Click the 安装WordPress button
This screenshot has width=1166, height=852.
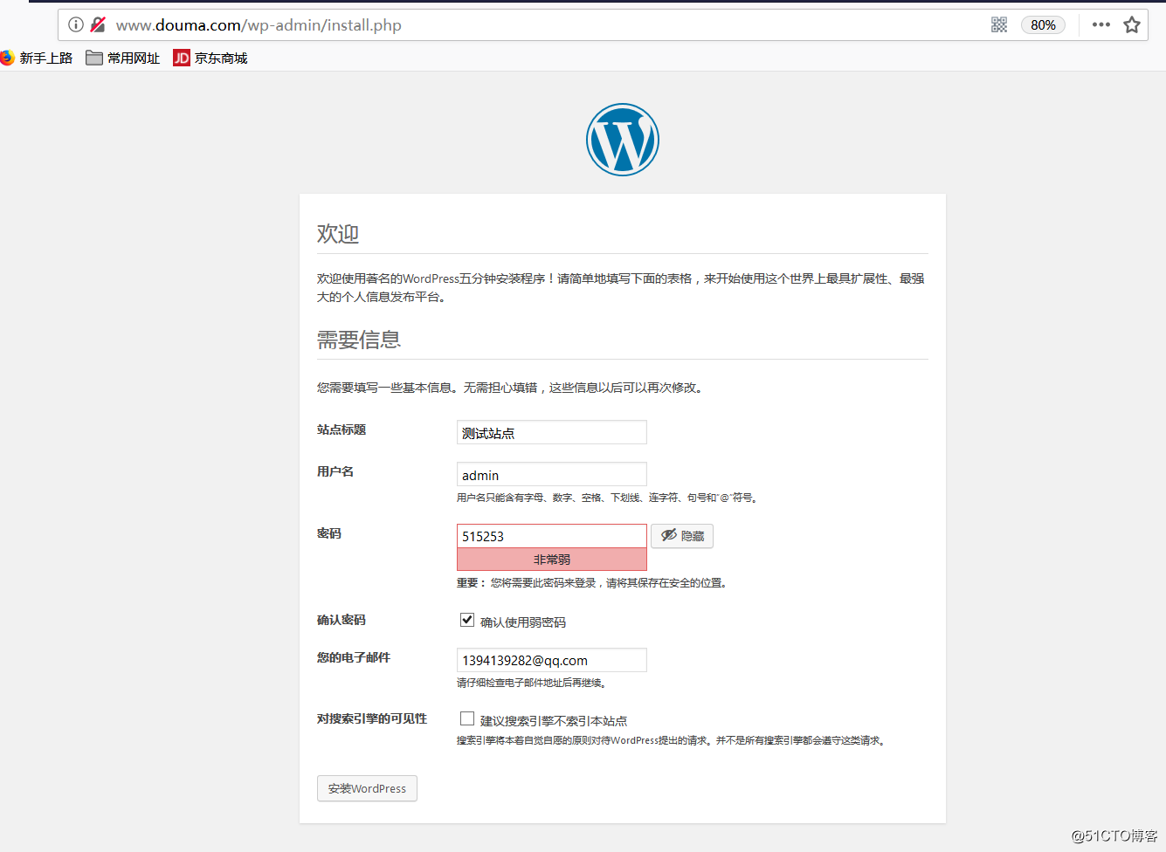[367, 788]
